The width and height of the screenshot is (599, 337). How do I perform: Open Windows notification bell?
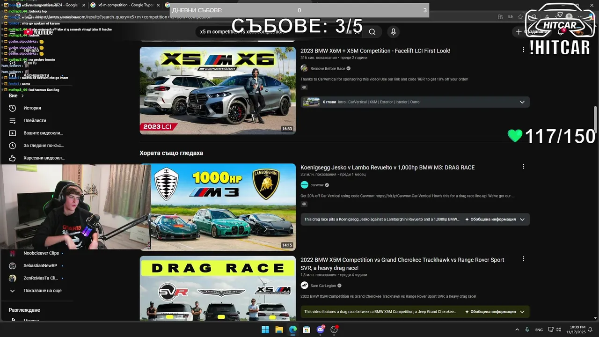click(x=591, y=330)
